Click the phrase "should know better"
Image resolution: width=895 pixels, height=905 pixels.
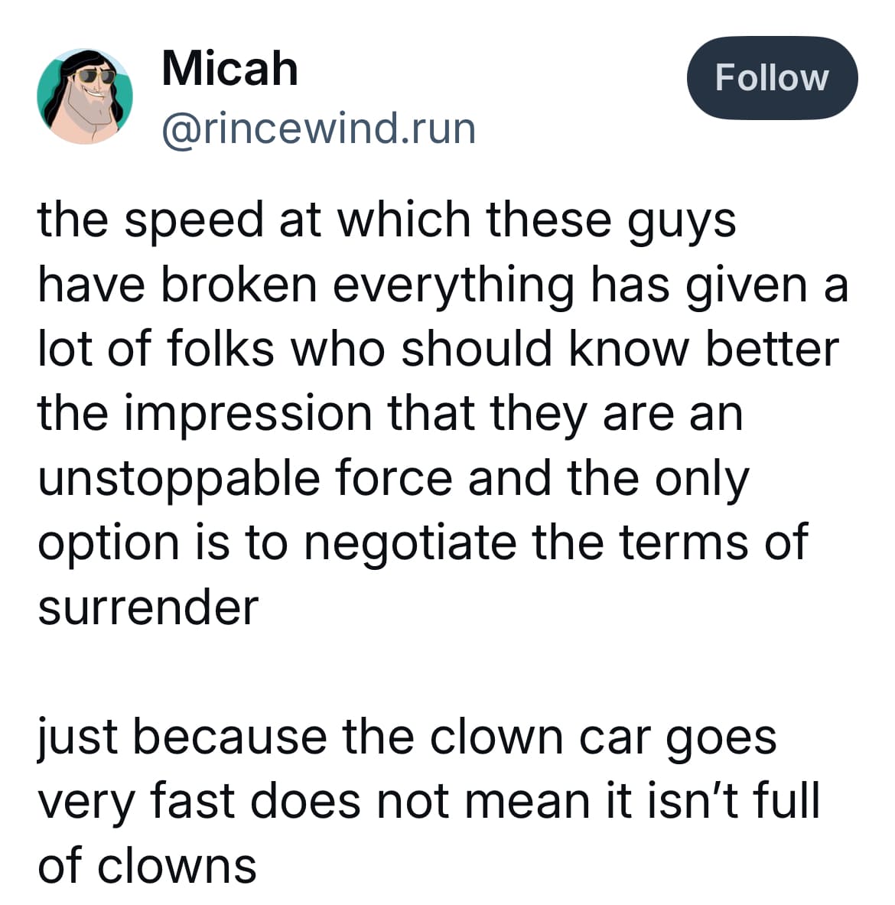pos(620,350)
